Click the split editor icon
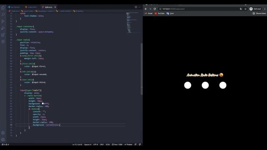This screenshot has width=267, height=150. (136, 7)
